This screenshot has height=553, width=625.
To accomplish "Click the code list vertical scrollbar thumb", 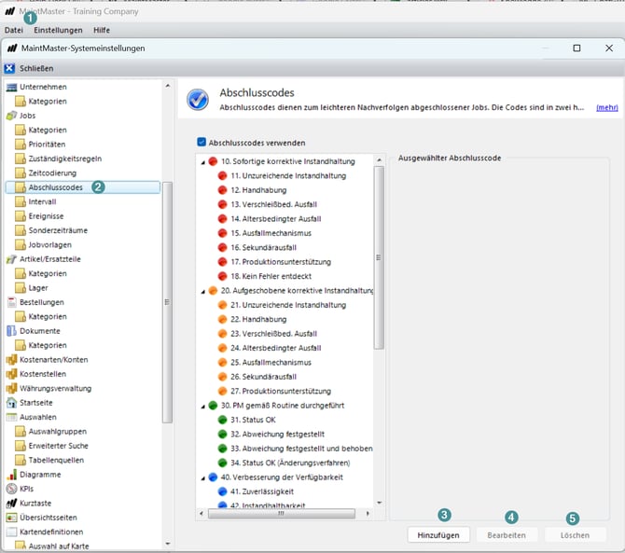I will click(379, 257).
